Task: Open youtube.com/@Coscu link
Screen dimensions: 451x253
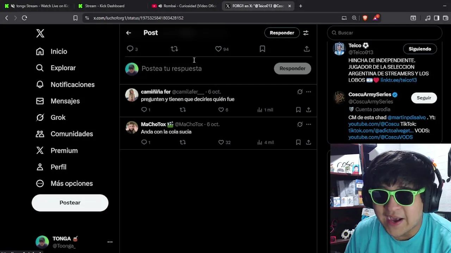Action: 374,124
